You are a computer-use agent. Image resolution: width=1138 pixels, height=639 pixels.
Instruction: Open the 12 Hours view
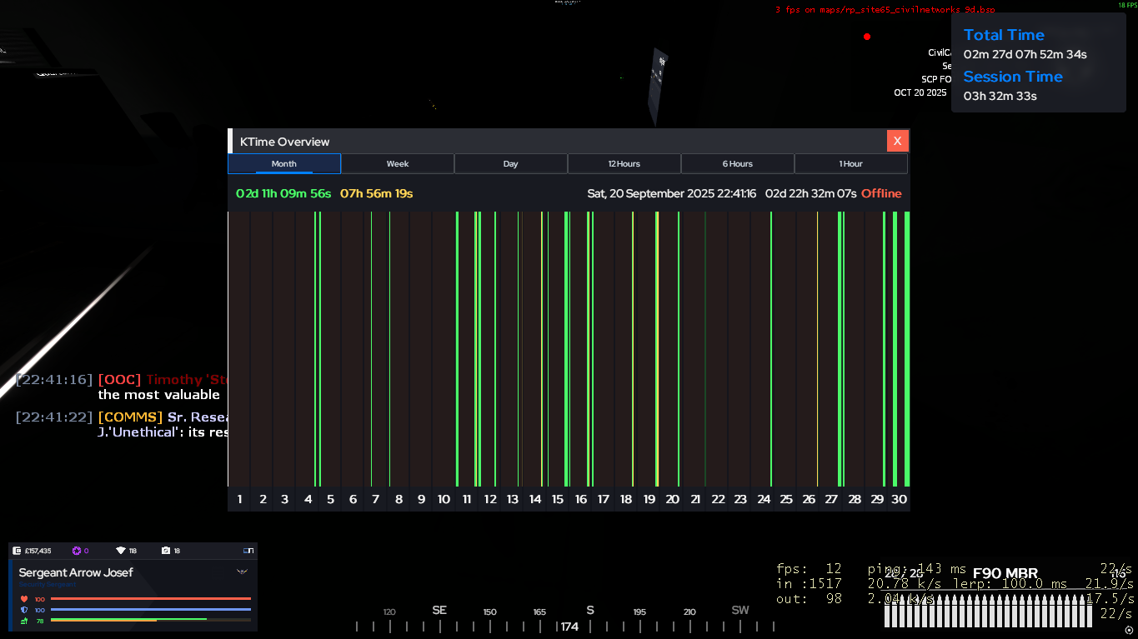[624, 164]
